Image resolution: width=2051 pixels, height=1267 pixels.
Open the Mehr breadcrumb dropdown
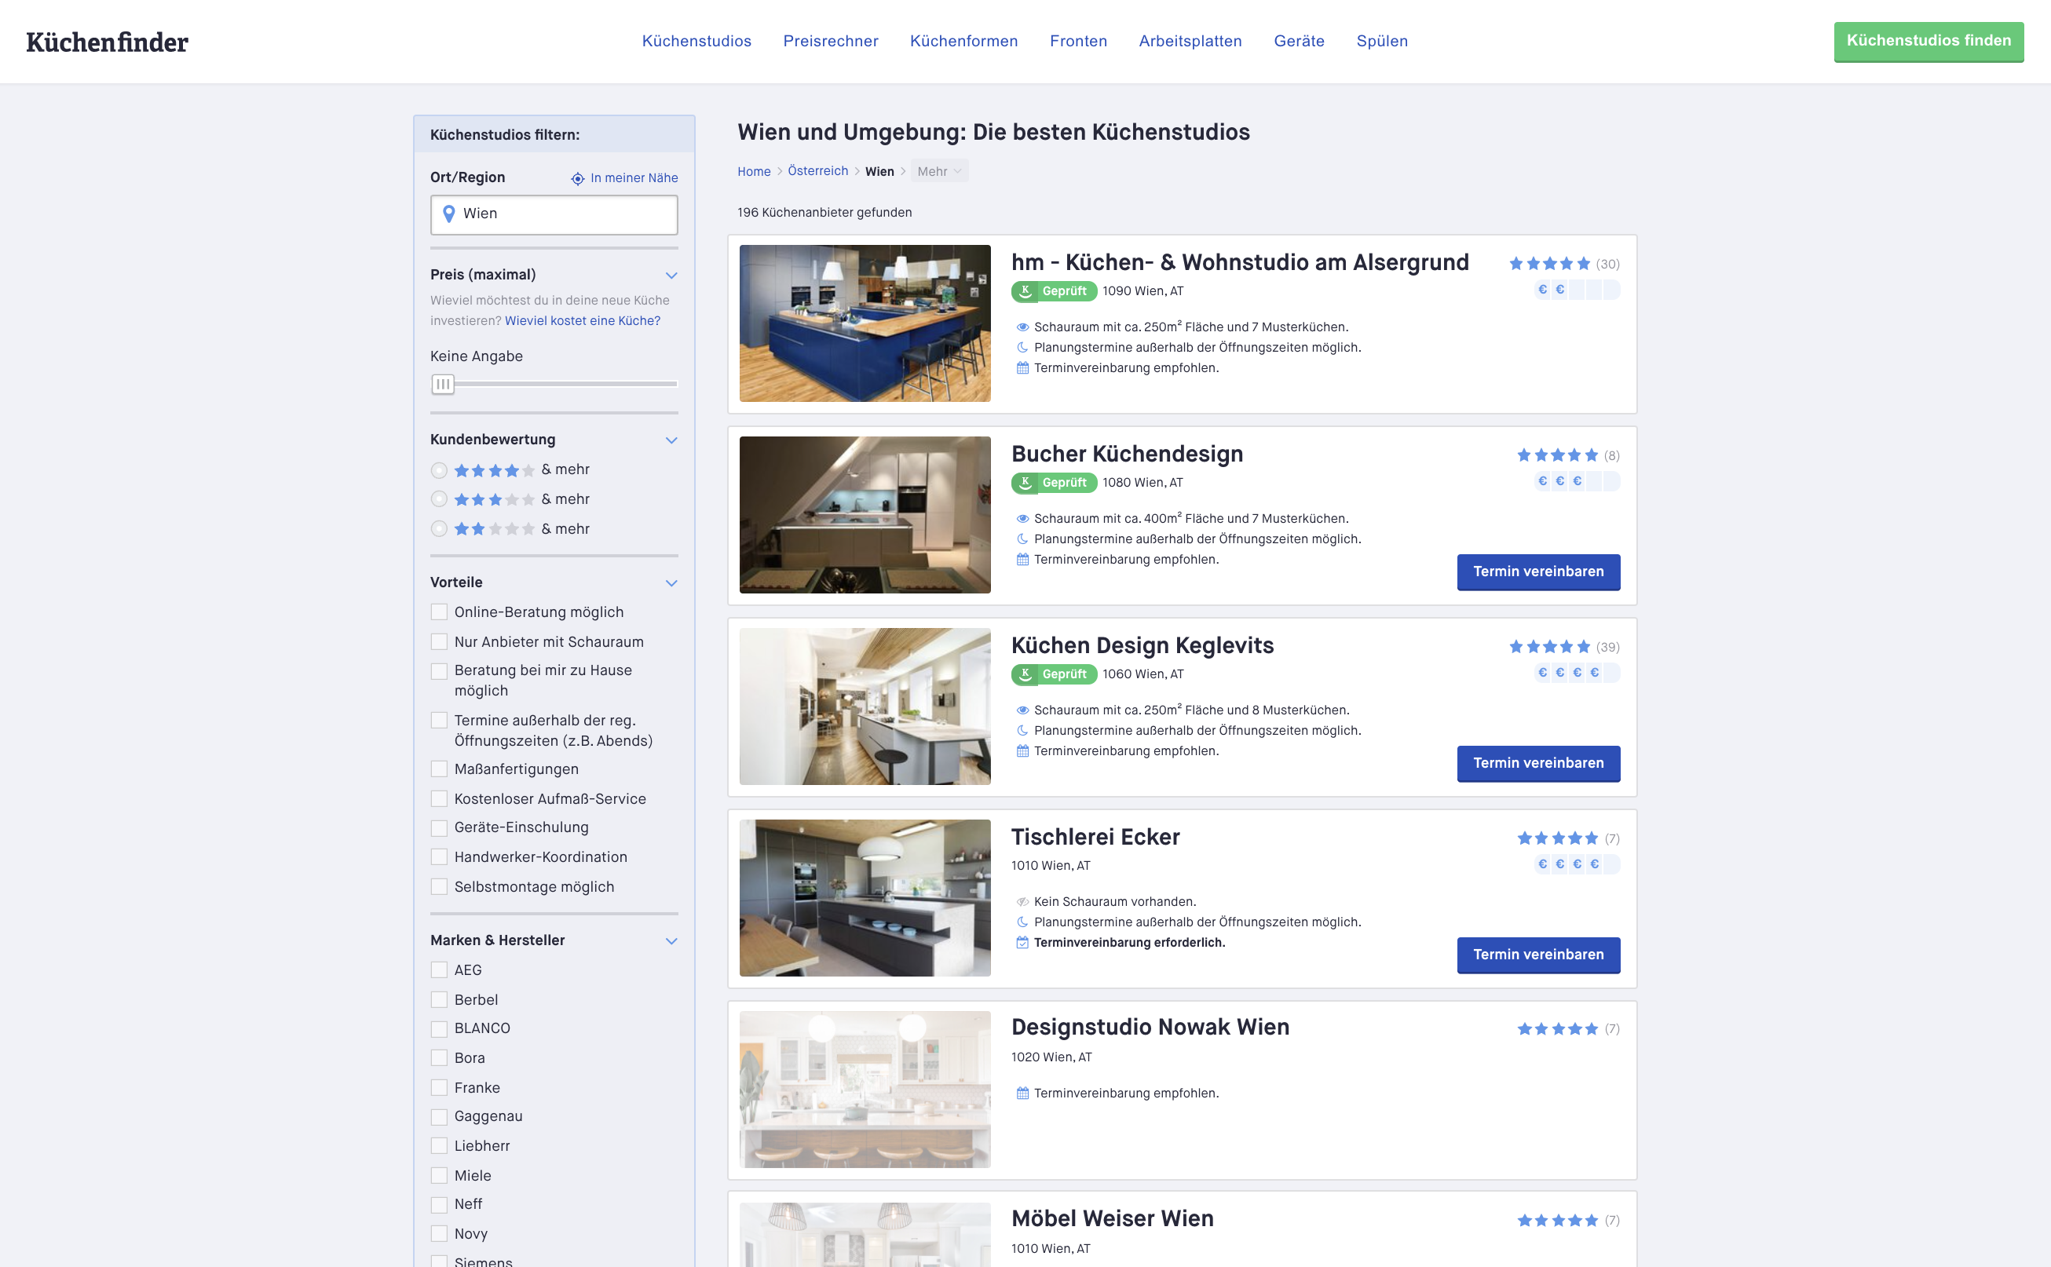pos(939,171)
